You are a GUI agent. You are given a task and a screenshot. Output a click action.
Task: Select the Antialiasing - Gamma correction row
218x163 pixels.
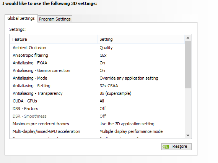tap(97, 70)
